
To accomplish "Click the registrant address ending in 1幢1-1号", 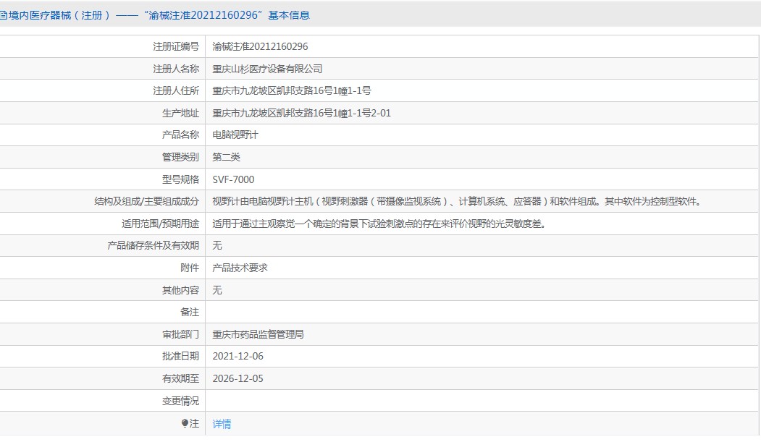I will (291, 91).
